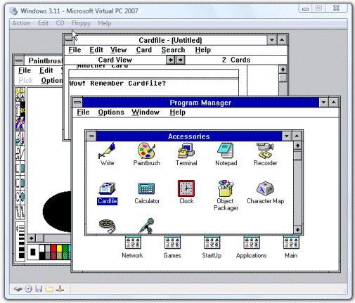The height and width of the screenshot is (303, 355).
Task: Click the shared folder icon in status bar
Action: click(x=49, y=289)
